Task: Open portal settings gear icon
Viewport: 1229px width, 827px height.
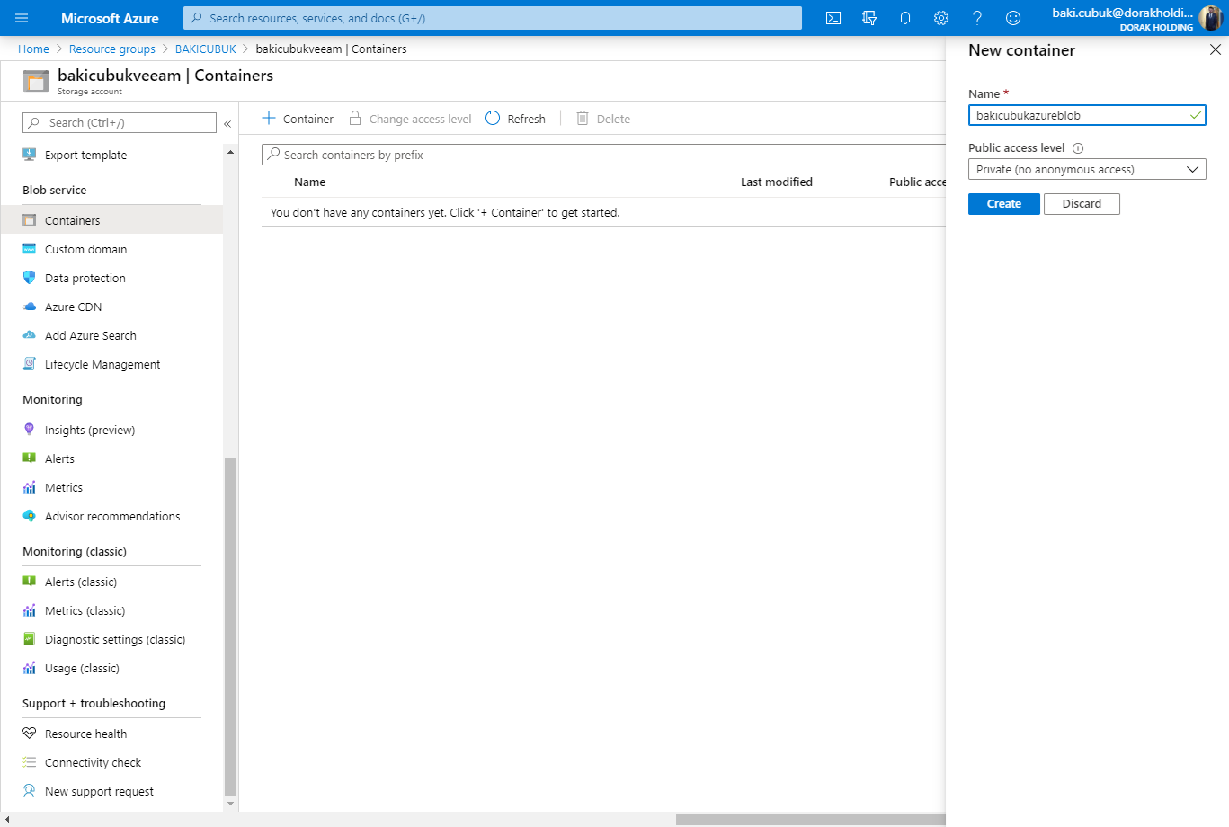Action: pos(941,18)
